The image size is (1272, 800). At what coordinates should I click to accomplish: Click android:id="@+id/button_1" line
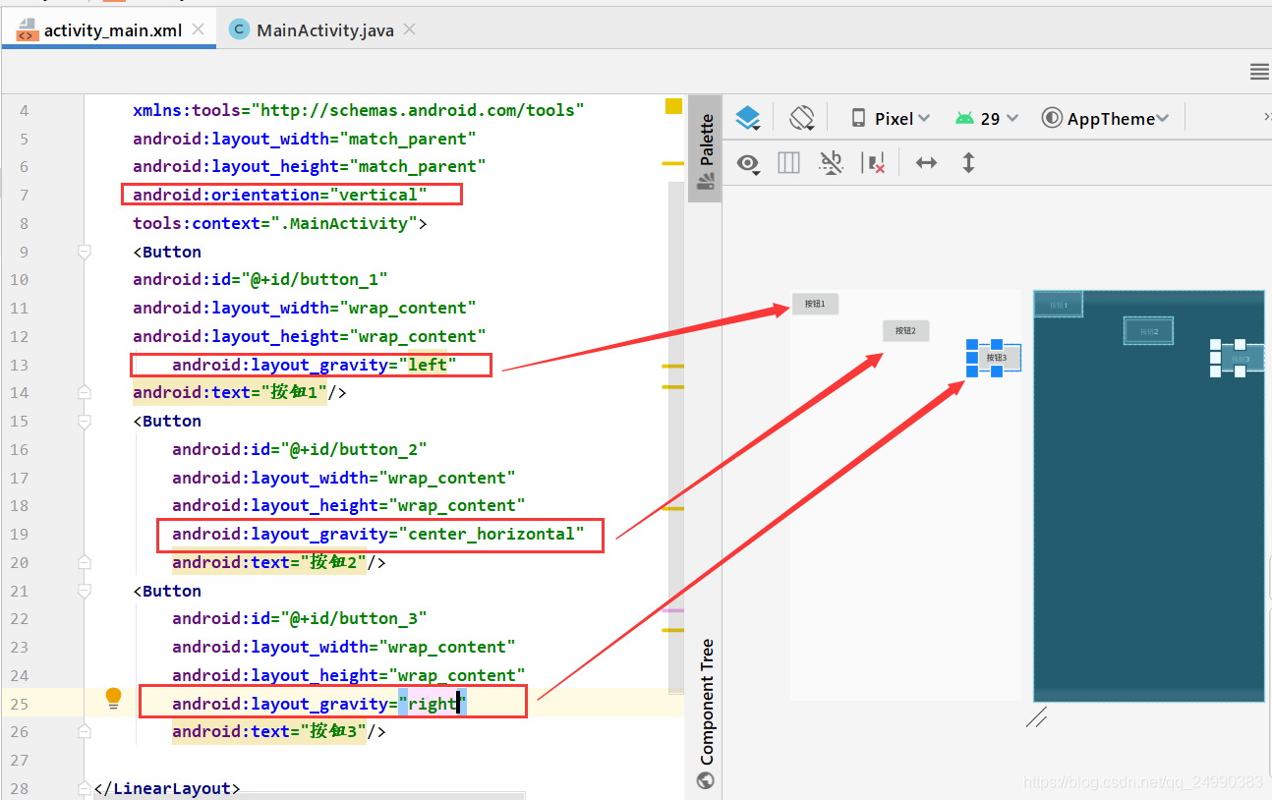click(260, 279)
